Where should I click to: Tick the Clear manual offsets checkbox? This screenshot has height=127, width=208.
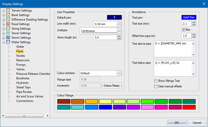pyautogui.click(x=156, y=86)
